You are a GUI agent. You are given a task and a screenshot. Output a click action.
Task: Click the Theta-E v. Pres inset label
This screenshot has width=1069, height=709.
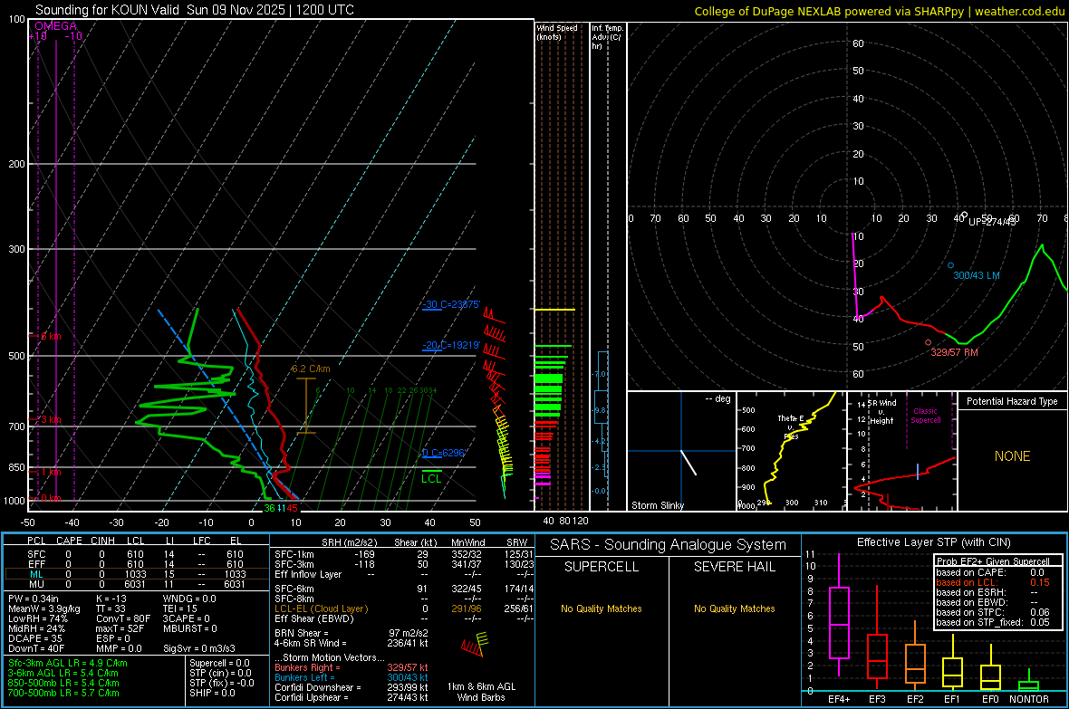791,426
